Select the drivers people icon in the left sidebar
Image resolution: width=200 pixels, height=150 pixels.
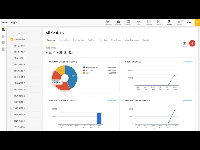tap(3, 36)
